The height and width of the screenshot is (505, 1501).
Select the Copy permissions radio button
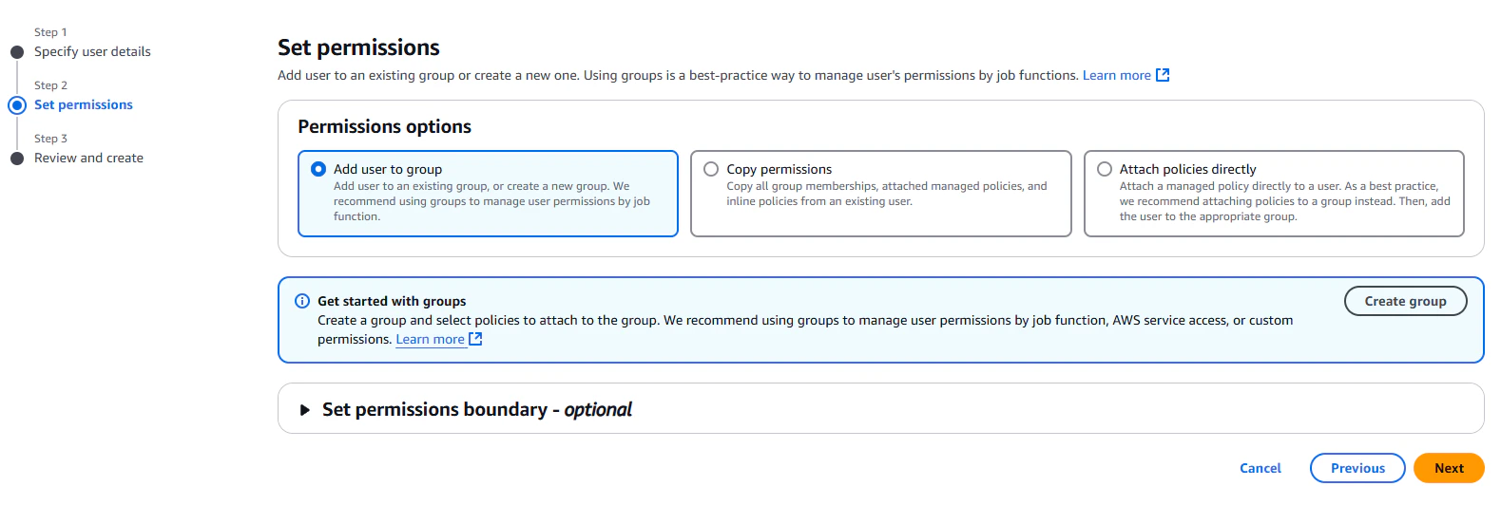(x=711, y=169)
